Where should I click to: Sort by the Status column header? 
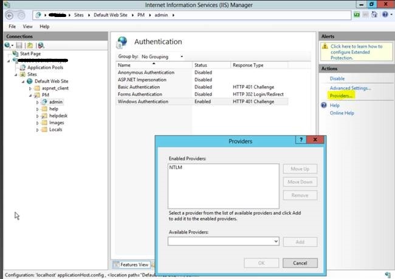point(211,65)
